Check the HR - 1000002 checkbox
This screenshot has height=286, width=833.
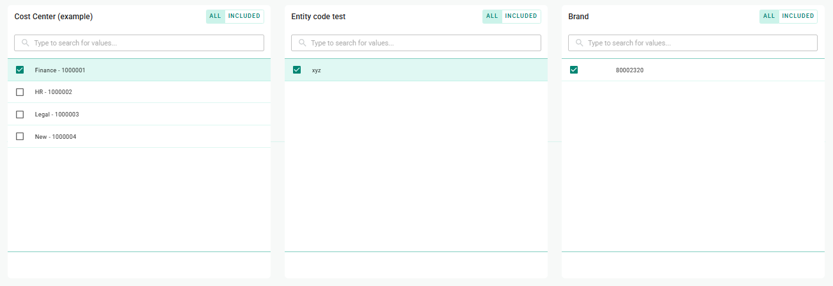[20, 92]
